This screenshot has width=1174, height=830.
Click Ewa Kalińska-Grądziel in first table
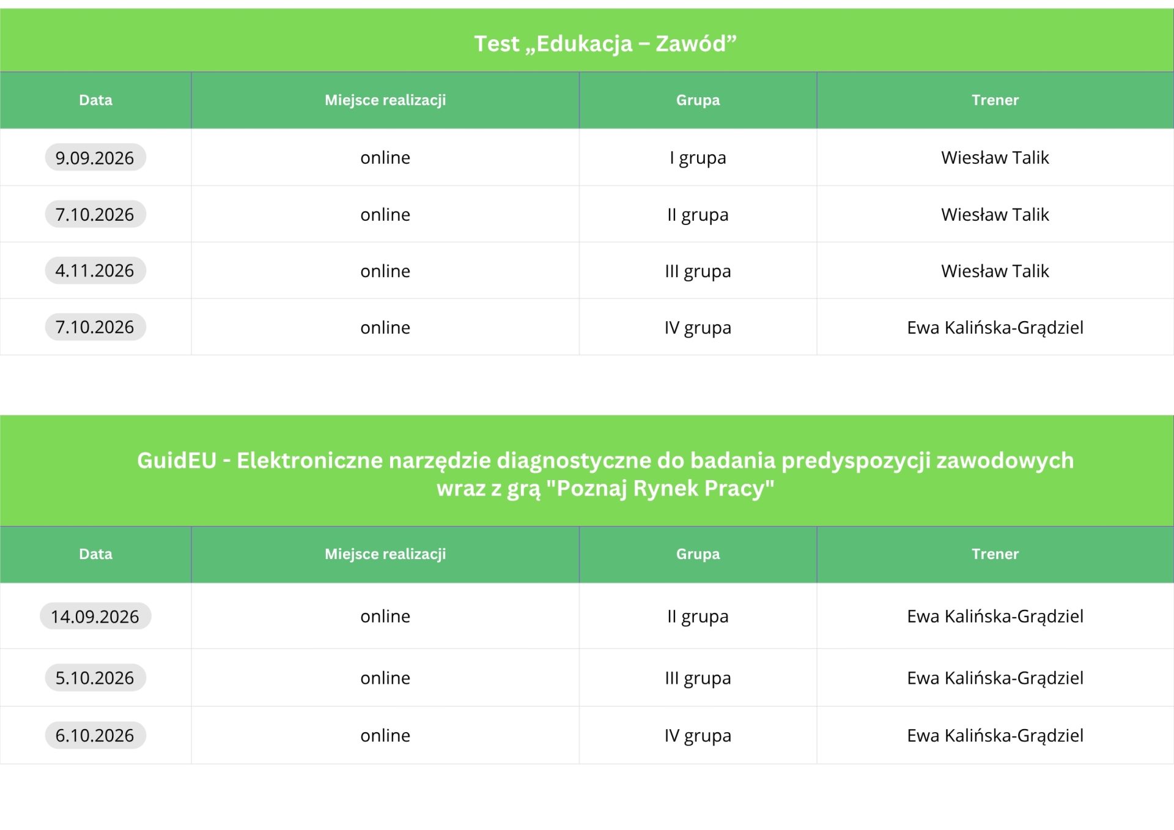[x=995, y=327]
